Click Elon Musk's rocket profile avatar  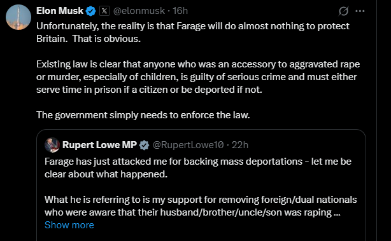coord(18,17)
